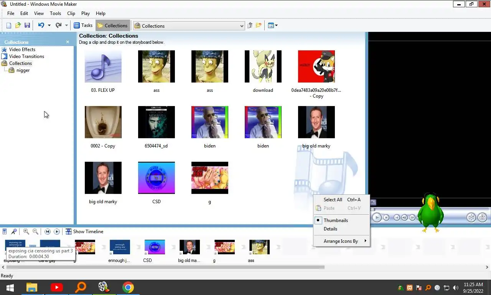
Task: Switch the monitor to full screen
Action: point(373,202)
